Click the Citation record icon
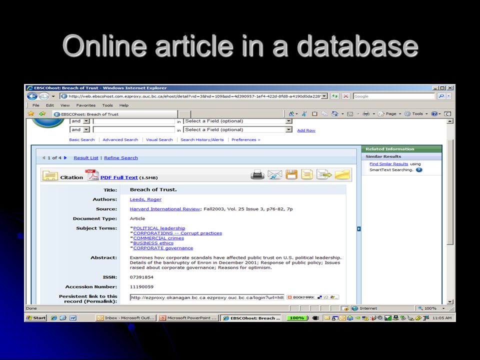480x360 pixels. [50, 175]
